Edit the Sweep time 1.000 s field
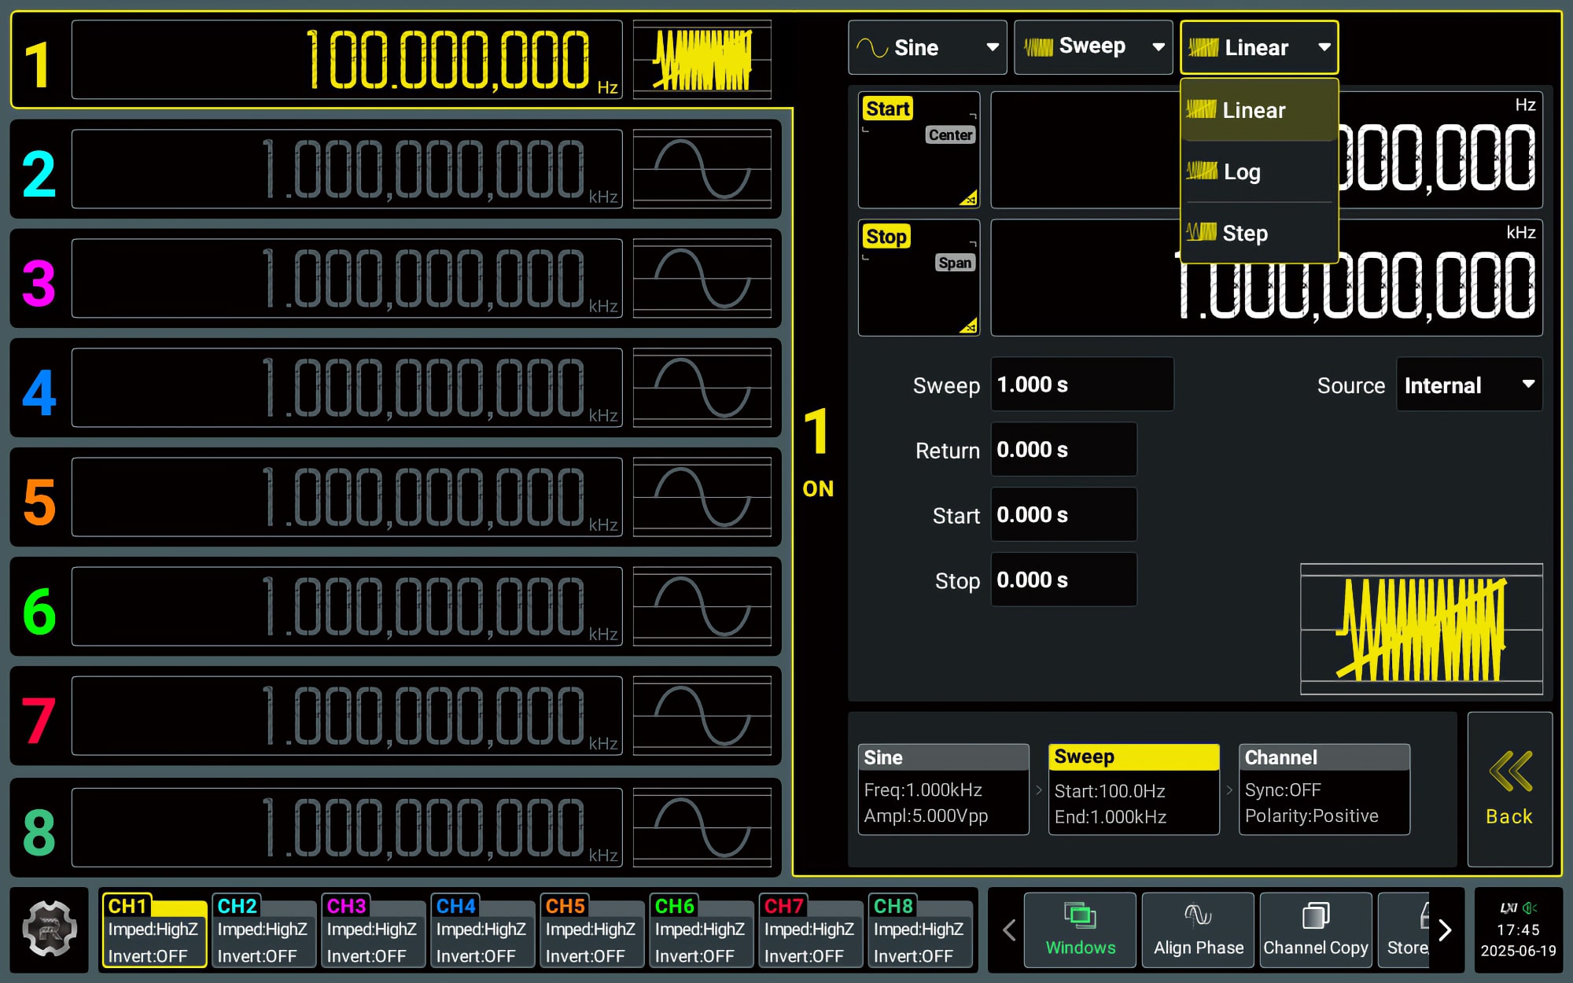 pos(1081,385)
